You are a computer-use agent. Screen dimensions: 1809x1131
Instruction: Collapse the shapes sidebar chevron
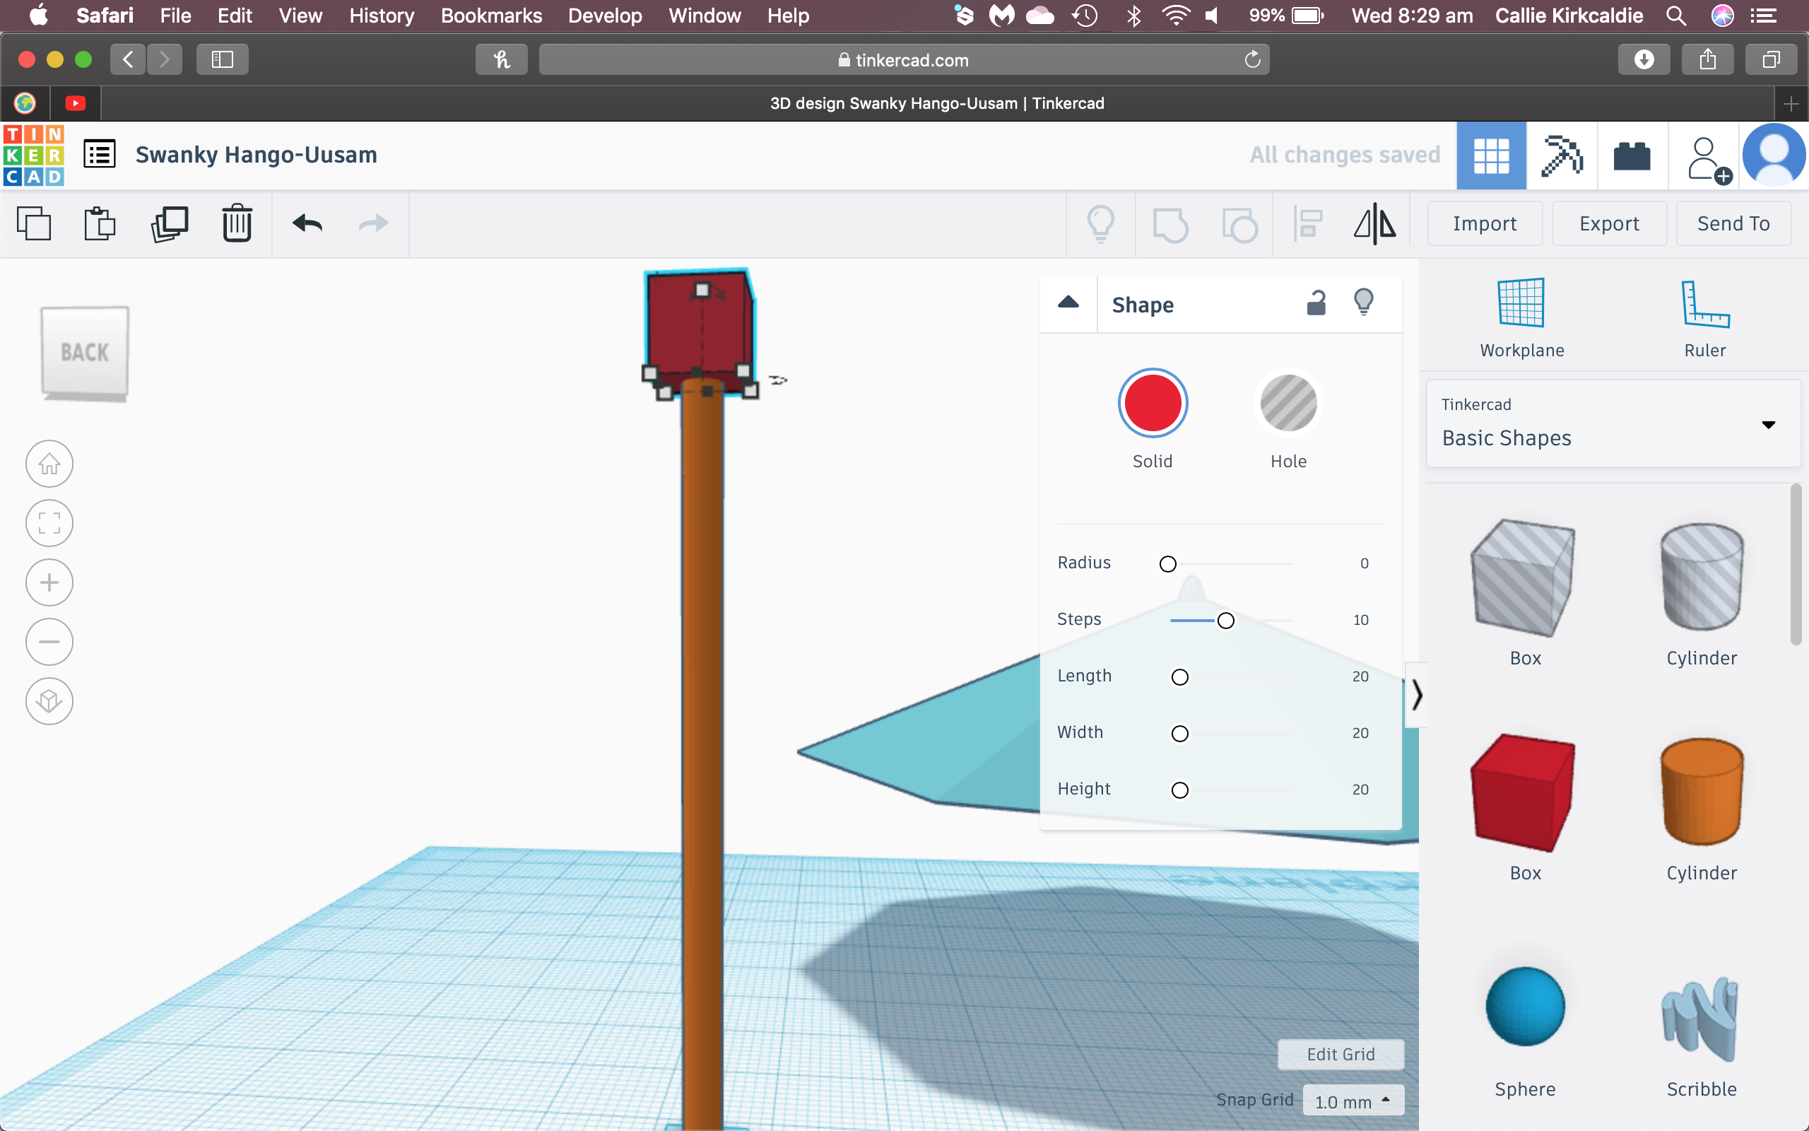point(1417,695)
